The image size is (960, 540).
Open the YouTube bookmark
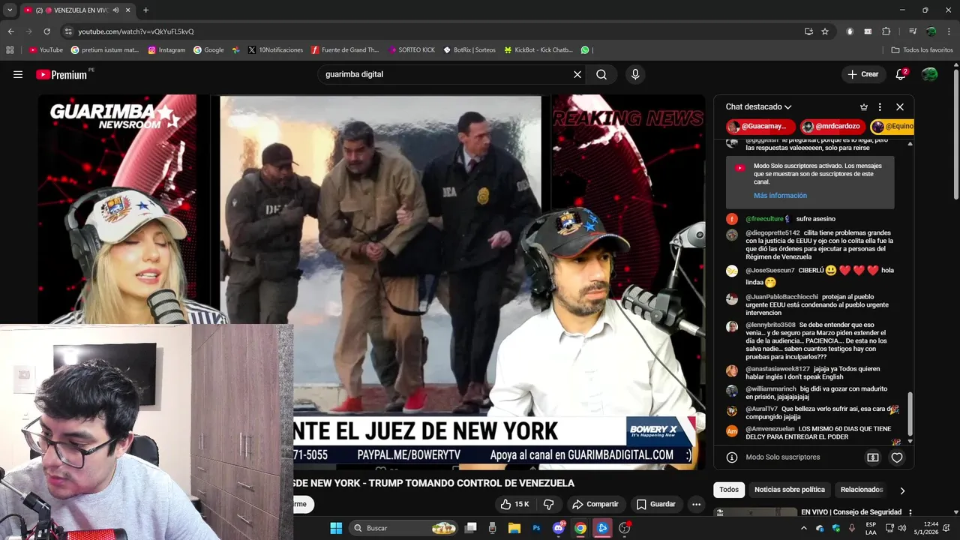[x=46, y=50]
